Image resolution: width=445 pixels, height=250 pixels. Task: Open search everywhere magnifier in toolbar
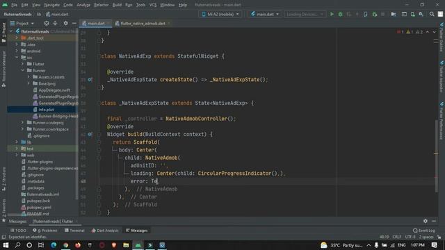432,14
